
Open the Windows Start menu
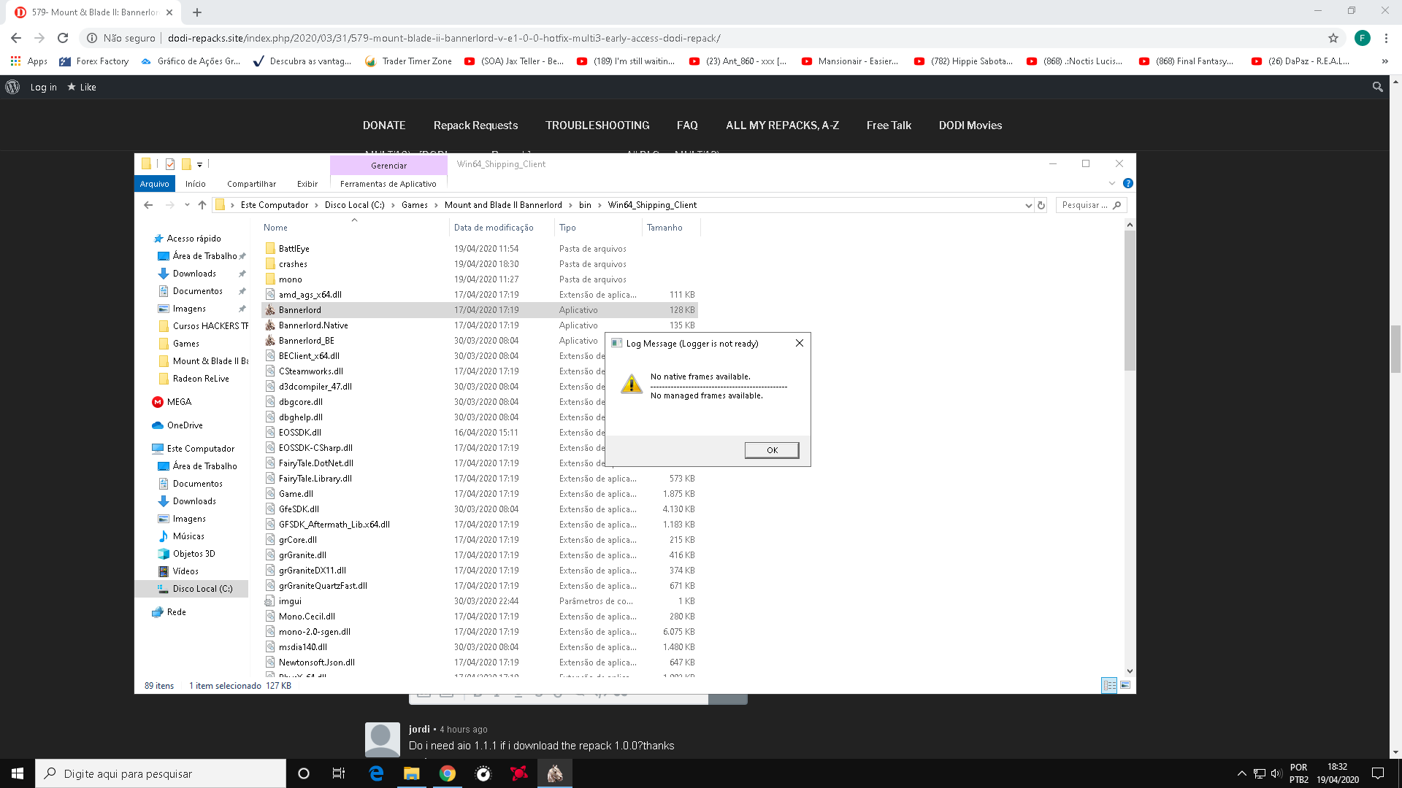pos(18,773)
